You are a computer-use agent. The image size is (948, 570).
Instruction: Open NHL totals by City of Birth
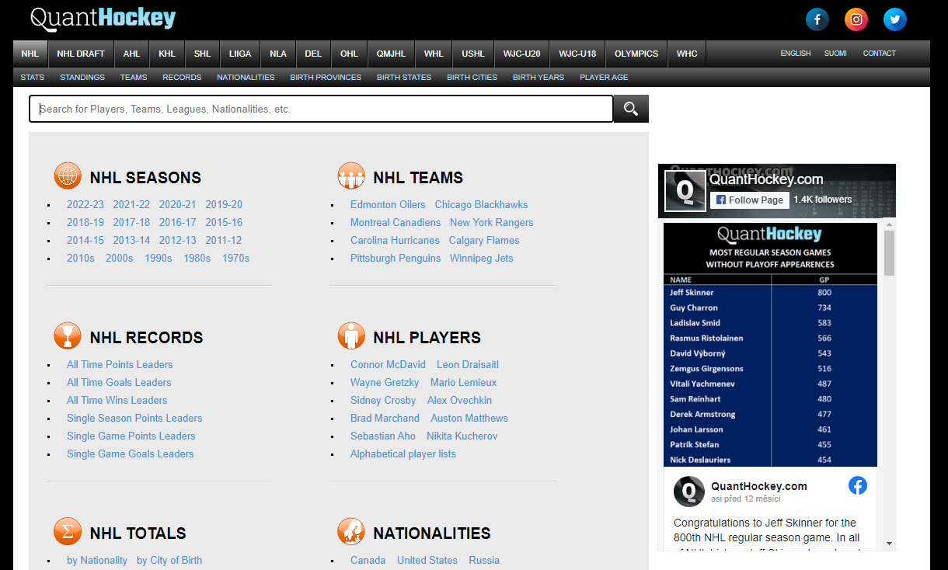pyautogui.click(x=169, y=561)
